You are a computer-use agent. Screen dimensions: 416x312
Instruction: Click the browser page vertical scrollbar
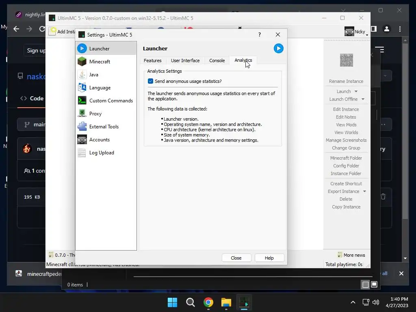(x=405, y=131)
